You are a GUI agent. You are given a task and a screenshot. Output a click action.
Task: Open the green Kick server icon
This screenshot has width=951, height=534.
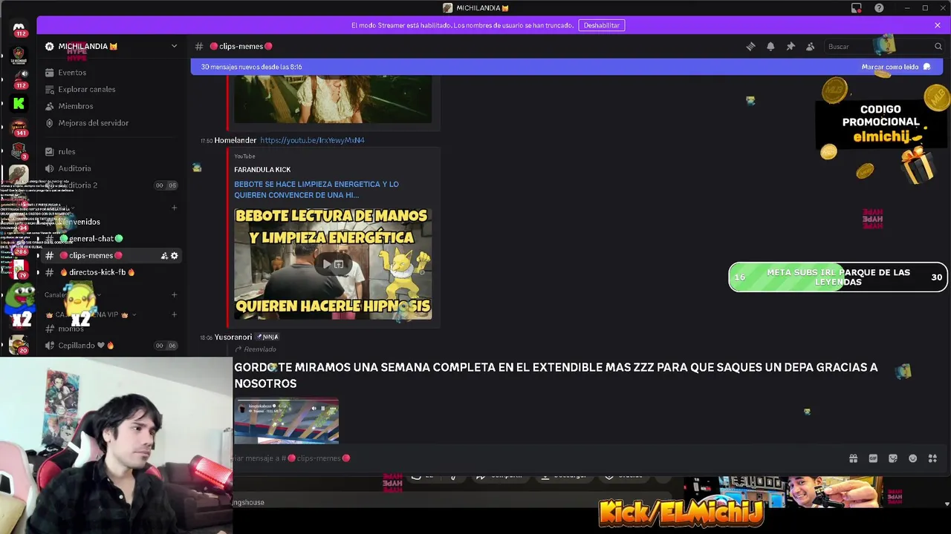(19, 103)
